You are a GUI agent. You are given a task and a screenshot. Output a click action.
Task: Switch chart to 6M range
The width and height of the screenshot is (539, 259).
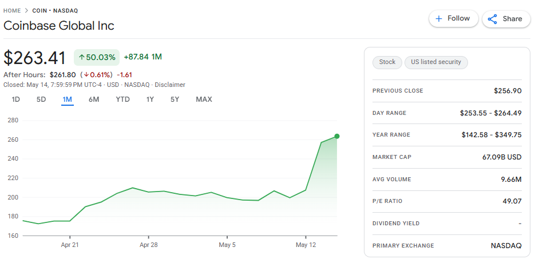click(94, 99)
